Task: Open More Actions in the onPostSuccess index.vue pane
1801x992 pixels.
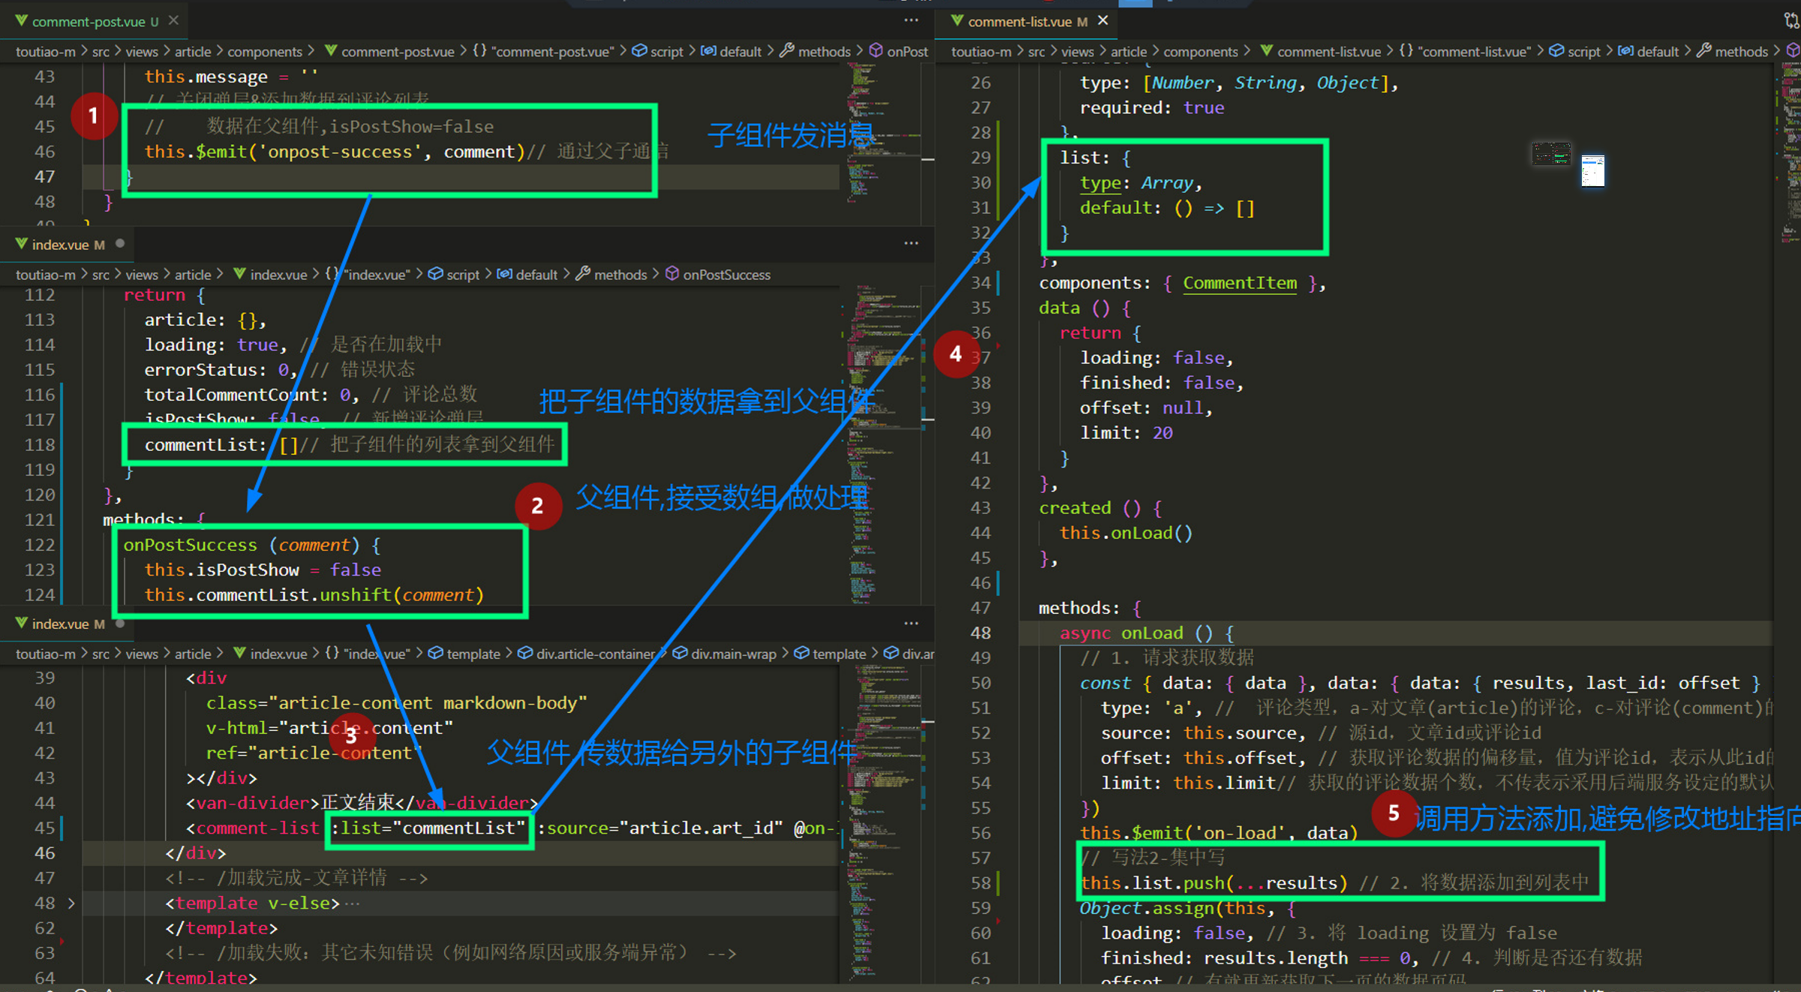Action: coord(911,243)
